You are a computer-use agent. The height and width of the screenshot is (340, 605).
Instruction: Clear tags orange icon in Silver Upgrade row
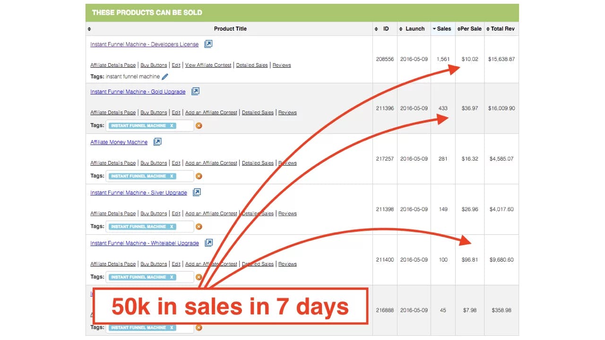[x=199, y=227]
